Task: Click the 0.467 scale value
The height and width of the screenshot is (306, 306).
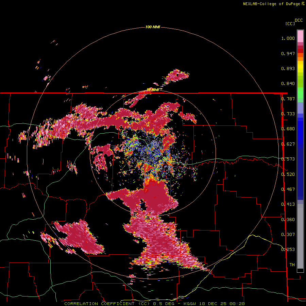Action: point(288,189)
